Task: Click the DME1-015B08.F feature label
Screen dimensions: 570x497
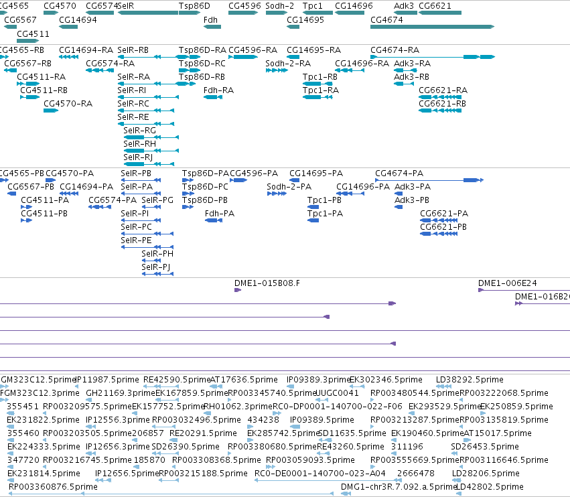Action: coord(267,283)
